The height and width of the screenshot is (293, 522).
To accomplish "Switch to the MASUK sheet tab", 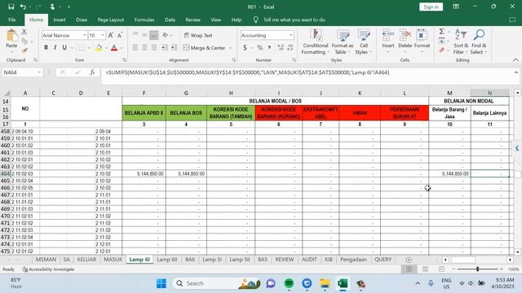I will [113, 260].
